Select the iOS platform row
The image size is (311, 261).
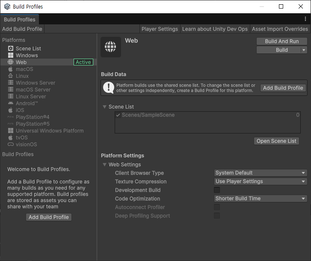[49, 110]
